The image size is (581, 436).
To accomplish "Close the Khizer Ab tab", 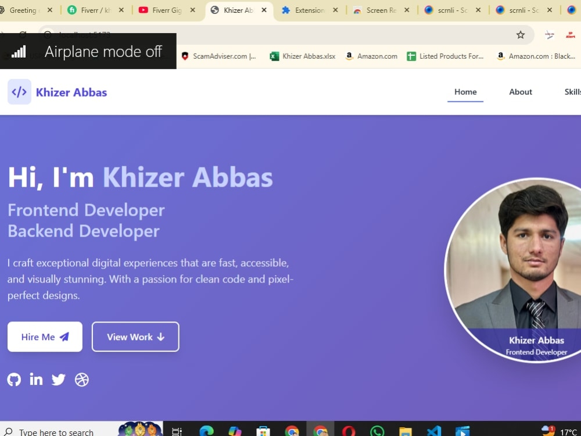I will (x=264, y=10).
